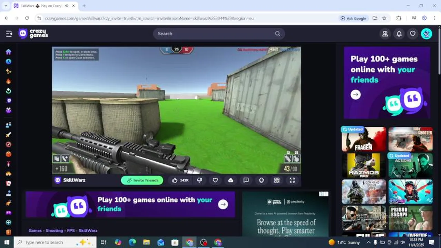Open the CrazyGames hamburger menu
Viewport: 441px width, 248px height.
[x=9, y=33]
